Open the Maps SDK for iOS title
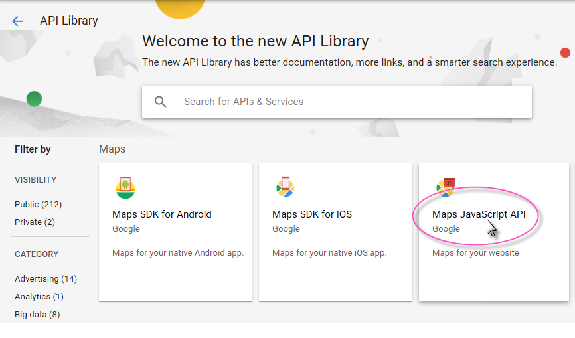 pos(312,214)
